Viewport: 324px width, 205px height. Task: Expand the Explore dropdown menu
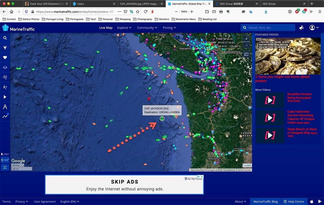[x=124, y=28]
